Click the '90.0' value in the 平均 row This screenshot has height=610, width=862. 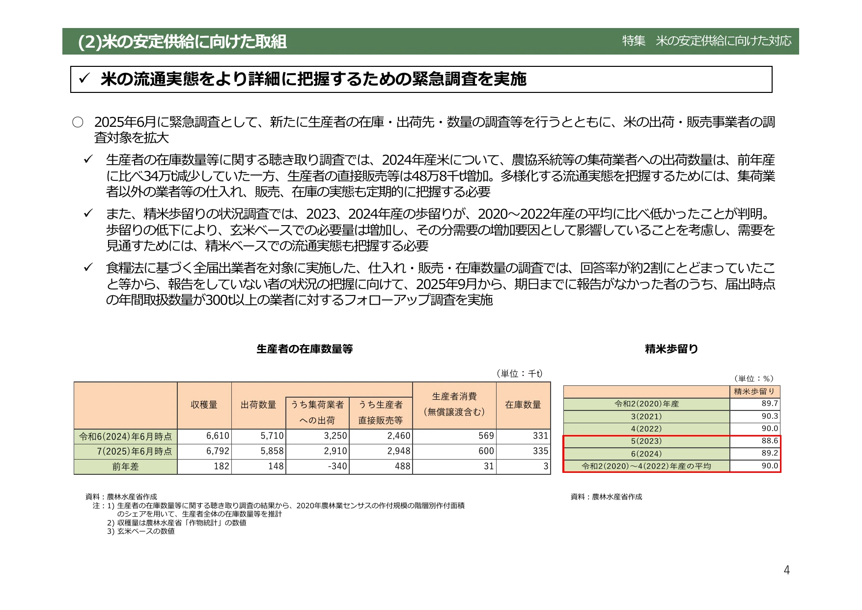770,465
